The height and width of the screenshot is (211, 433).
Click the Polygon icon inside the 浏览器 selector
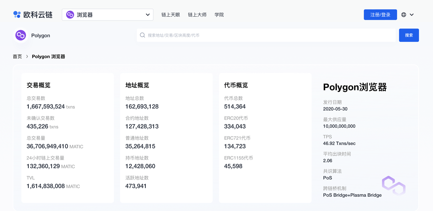(71, 14)
